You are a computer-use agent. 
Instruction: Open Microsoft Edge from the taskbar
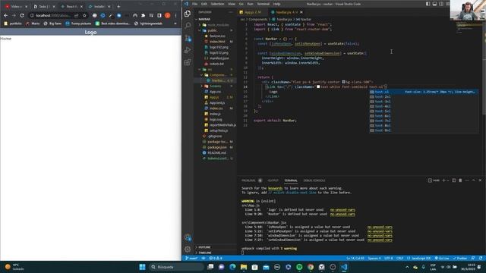(232, 267)
